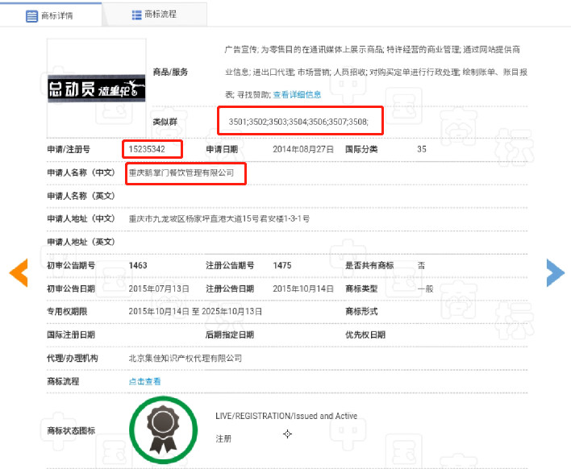Click the 商标流程 tab list icon
Screen dimensions: 571x469
pyautogui.click(x=136, y=15)
